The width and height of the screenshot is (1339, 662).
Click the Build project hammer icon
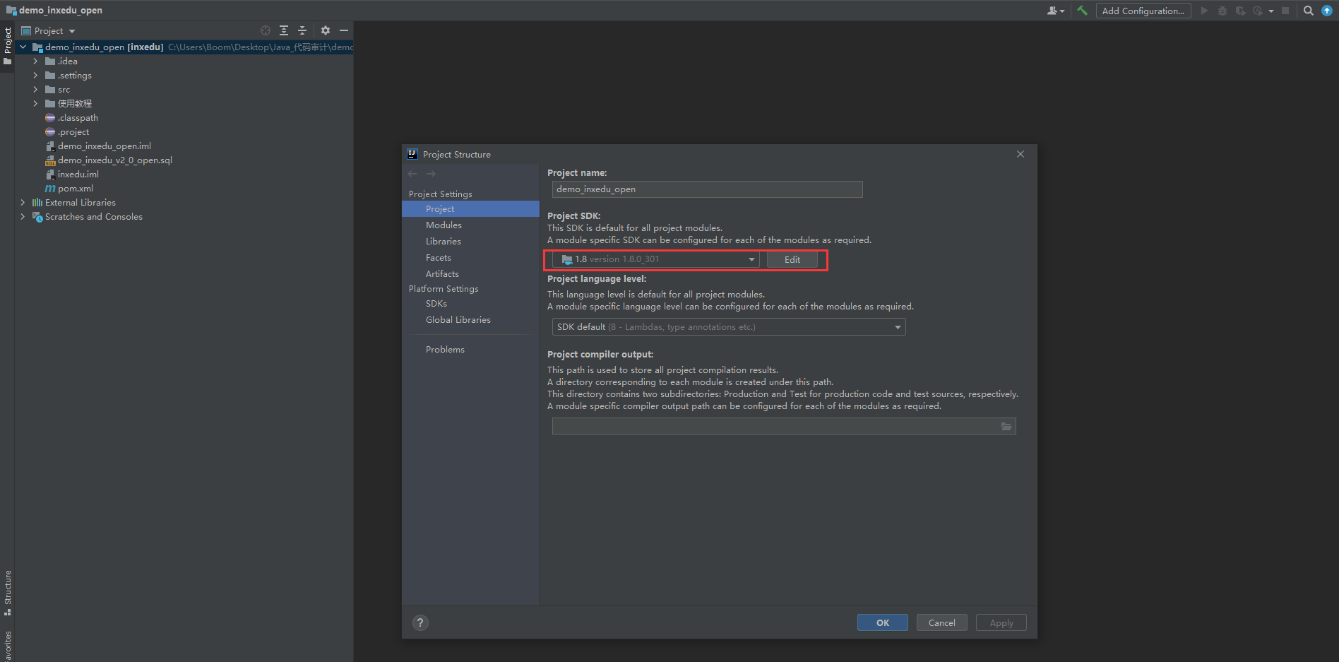(x=1082, y=11)
